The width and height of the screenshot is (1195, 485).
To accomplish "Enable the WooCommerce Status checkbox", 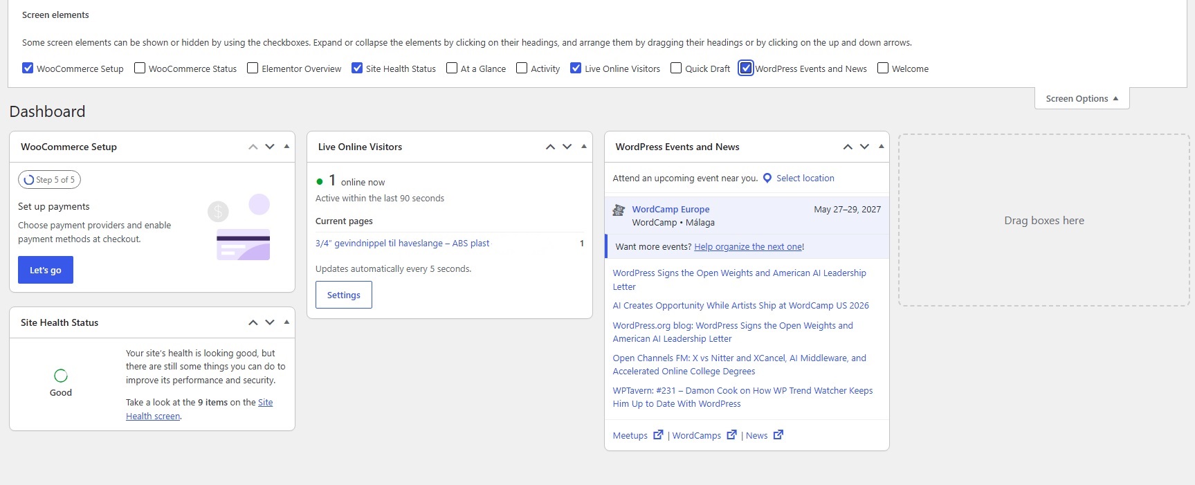I will [x=140, y=68].
